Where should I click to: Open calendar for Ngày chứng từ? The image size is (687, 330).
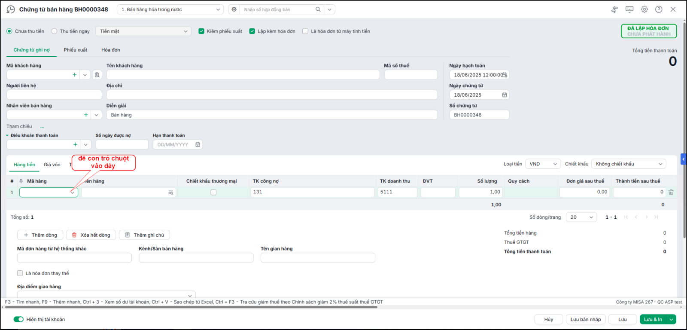(x=505, y=95)
